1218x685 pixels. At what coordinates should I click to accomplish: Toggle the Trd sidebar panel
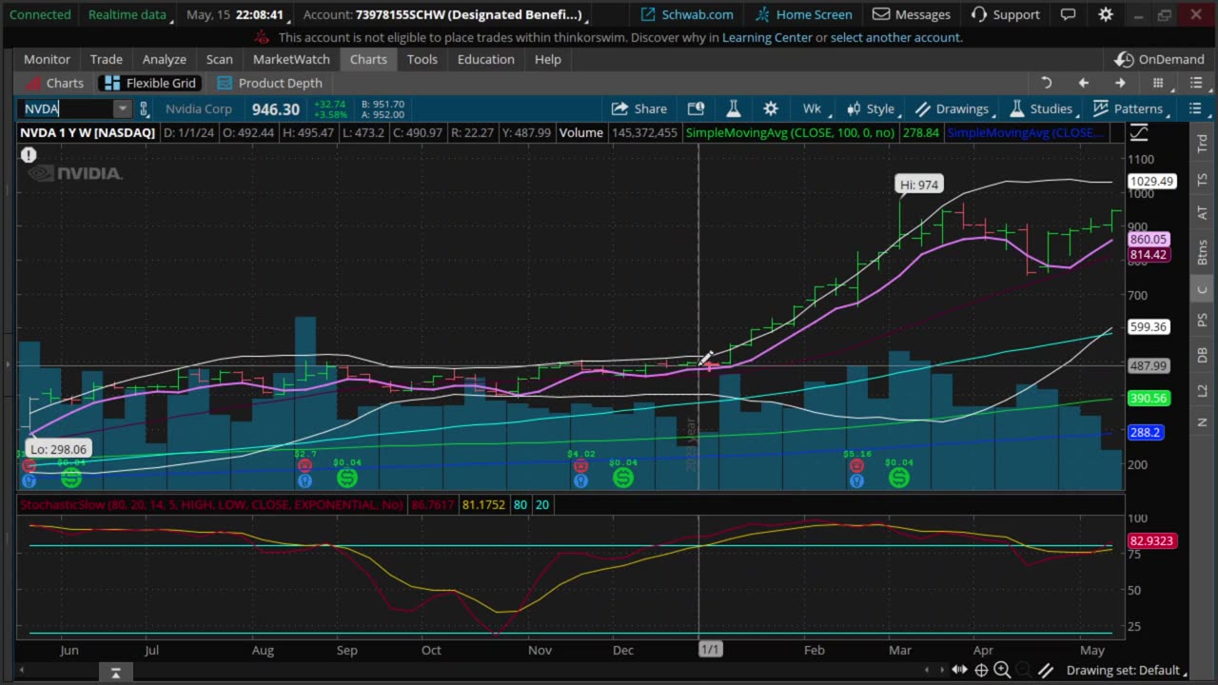1203,144
